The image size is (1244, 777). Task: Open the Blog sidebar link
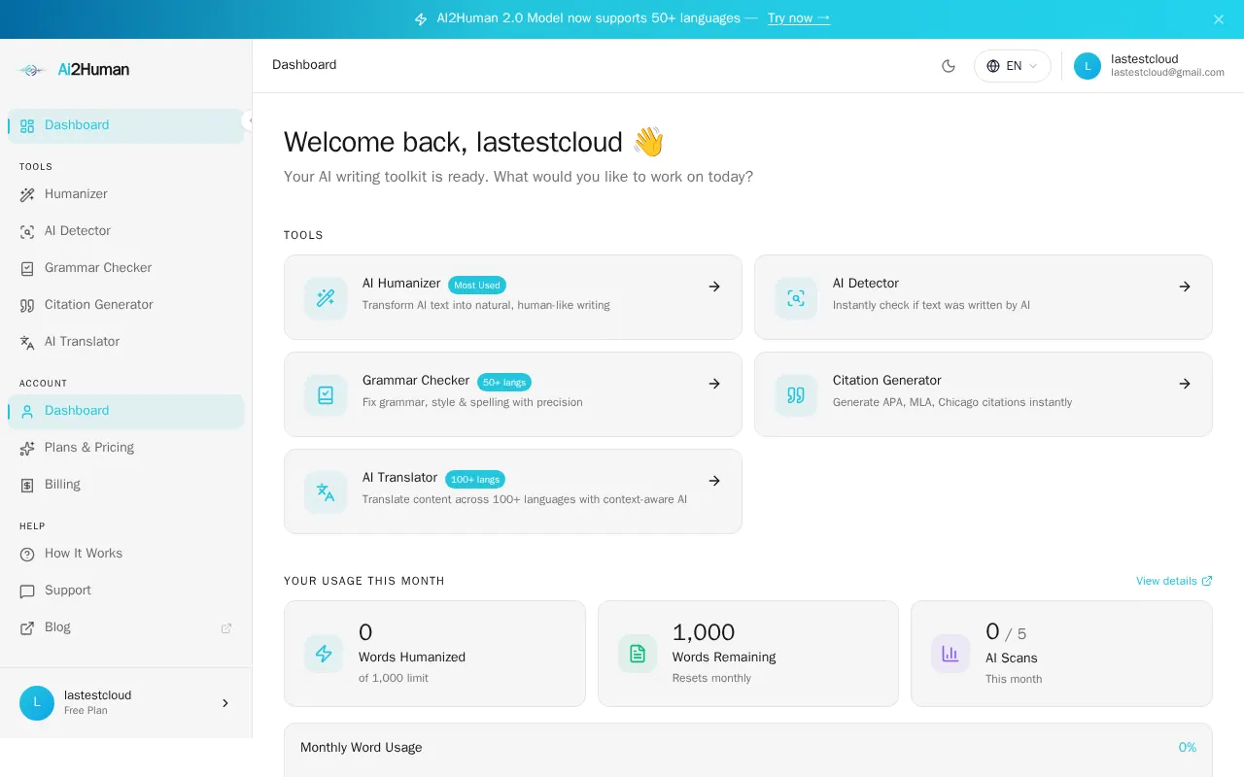point(126,627)
